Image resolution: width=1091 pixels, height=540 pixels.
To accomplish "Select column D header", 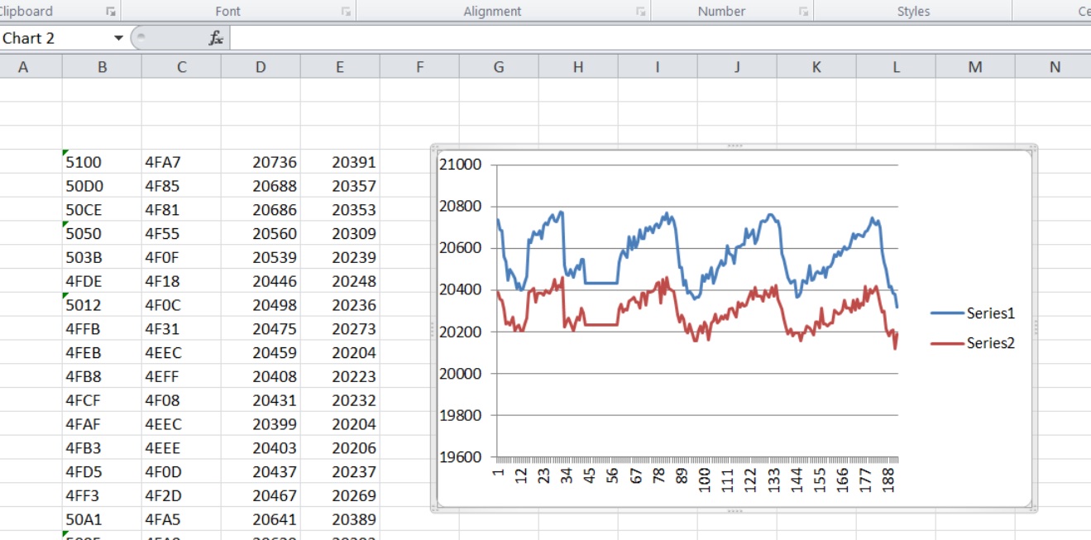I will pyautogui.click(x=261, y=67).
